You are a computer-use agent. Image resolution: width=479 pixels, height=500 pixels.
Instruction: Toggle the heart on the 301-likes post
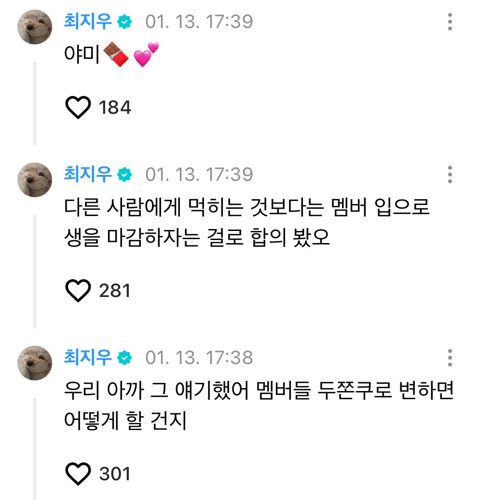click(78, 473)
